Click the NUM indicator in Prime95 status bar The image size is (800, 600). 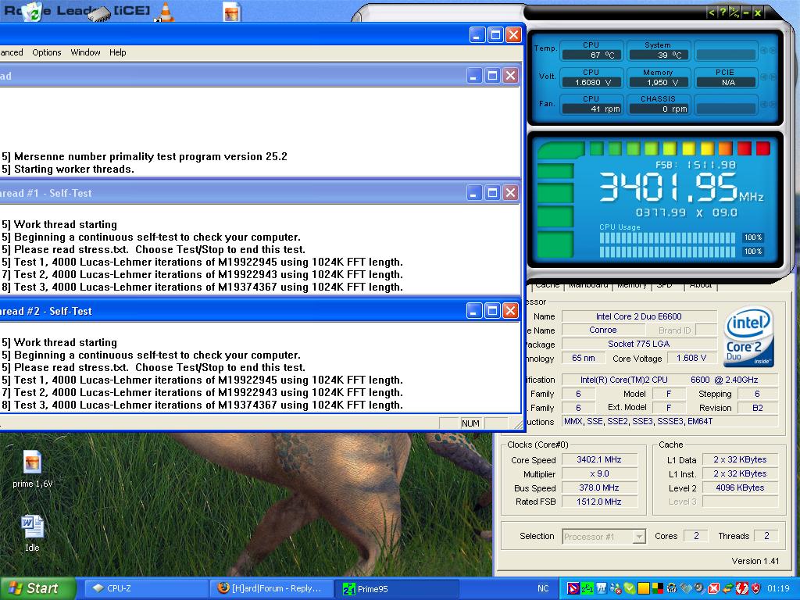470,423
